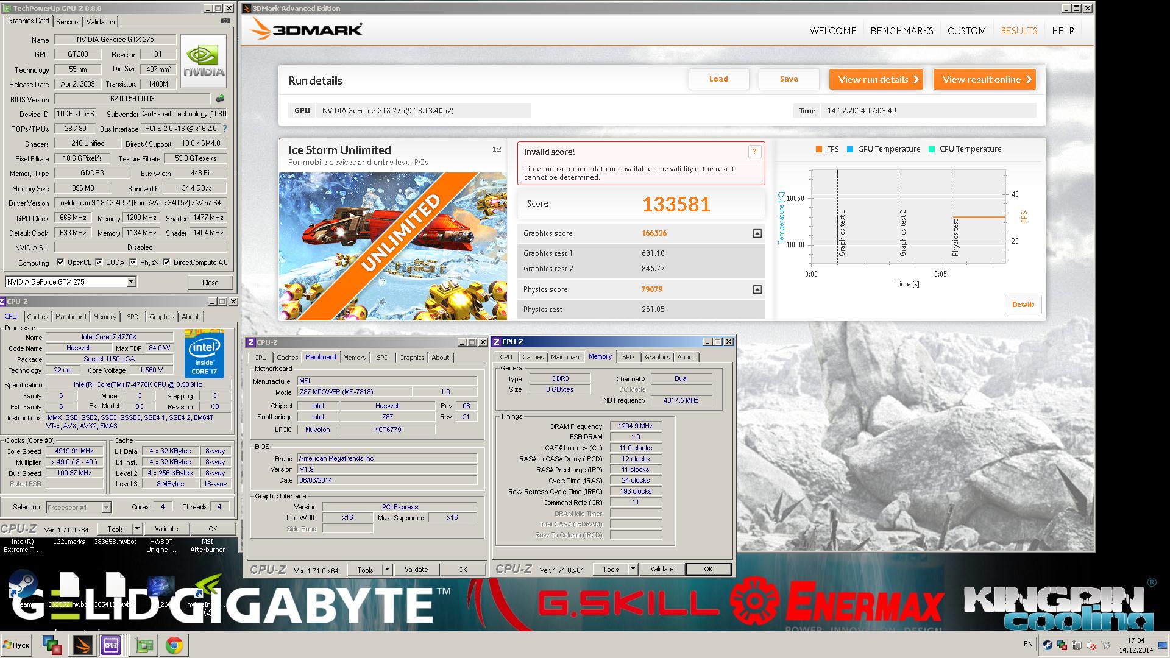The height and width of the screenshot is (658, 1170).
Task: Open the Graphics tab in CPU-Z Mainboard window
Action: click(x=411, y=358)
